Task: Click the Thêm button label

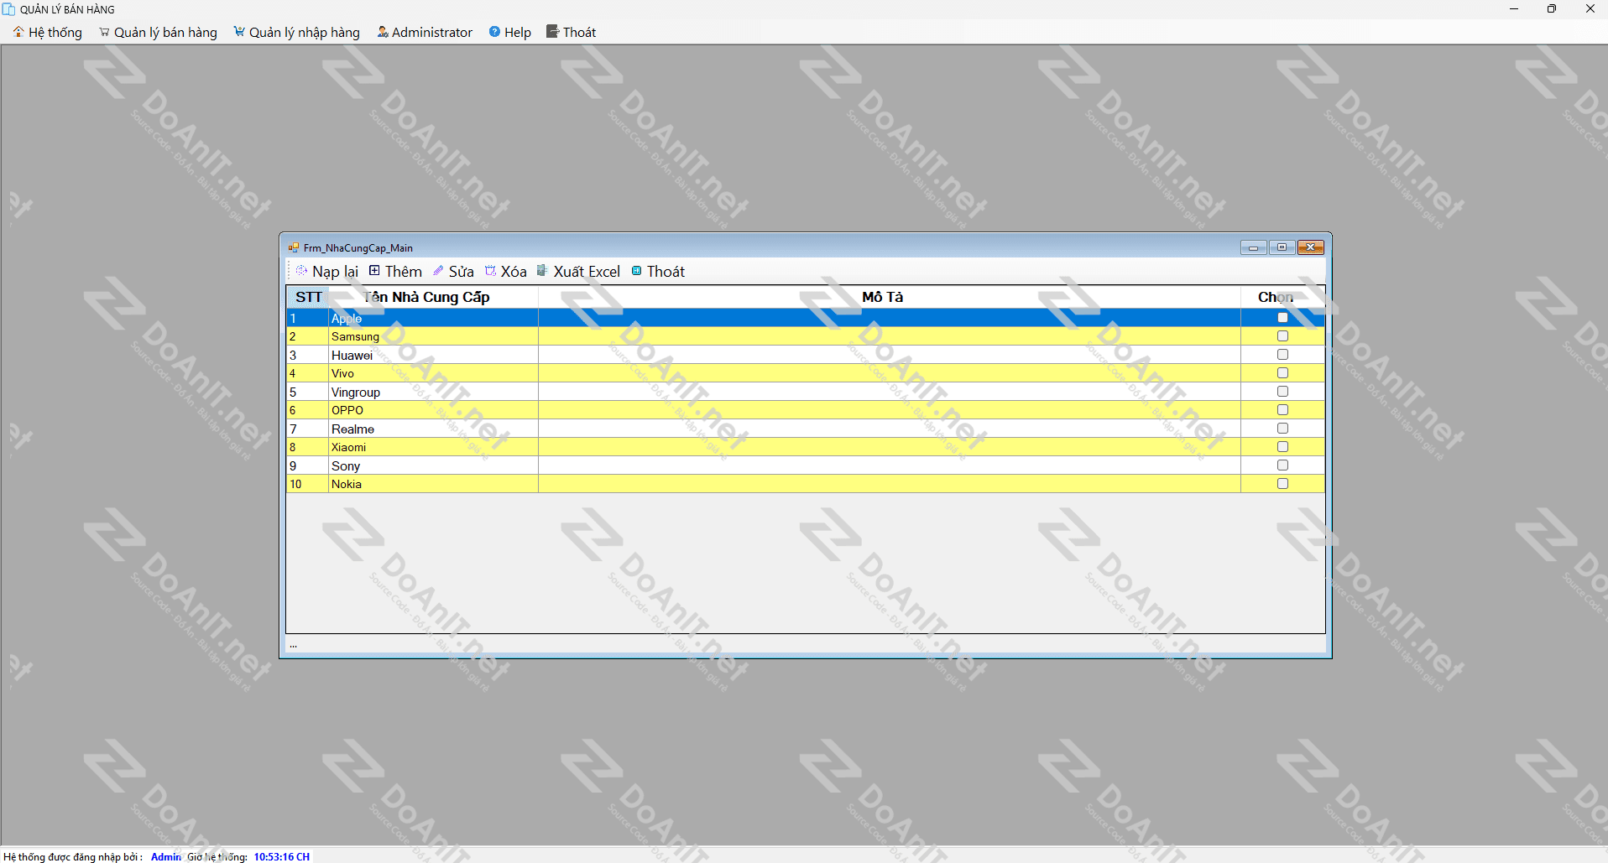Action: pos(404,271)
